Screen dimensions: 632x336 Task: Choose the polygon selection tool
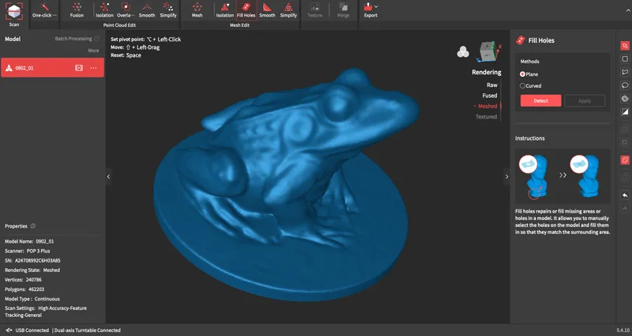point(625,72)
